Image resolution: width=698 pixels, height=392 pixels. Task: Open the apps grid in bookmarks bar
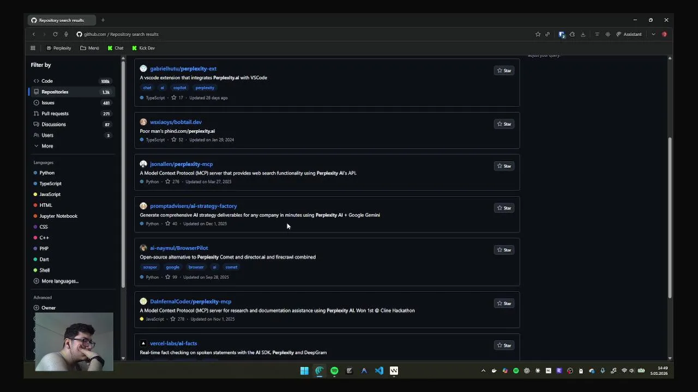click(x=33, y=48)
